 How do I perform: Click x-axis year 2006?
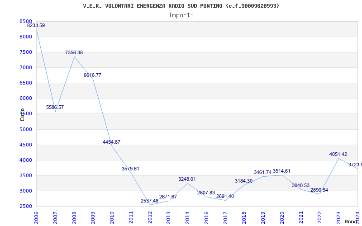(36, 218)
